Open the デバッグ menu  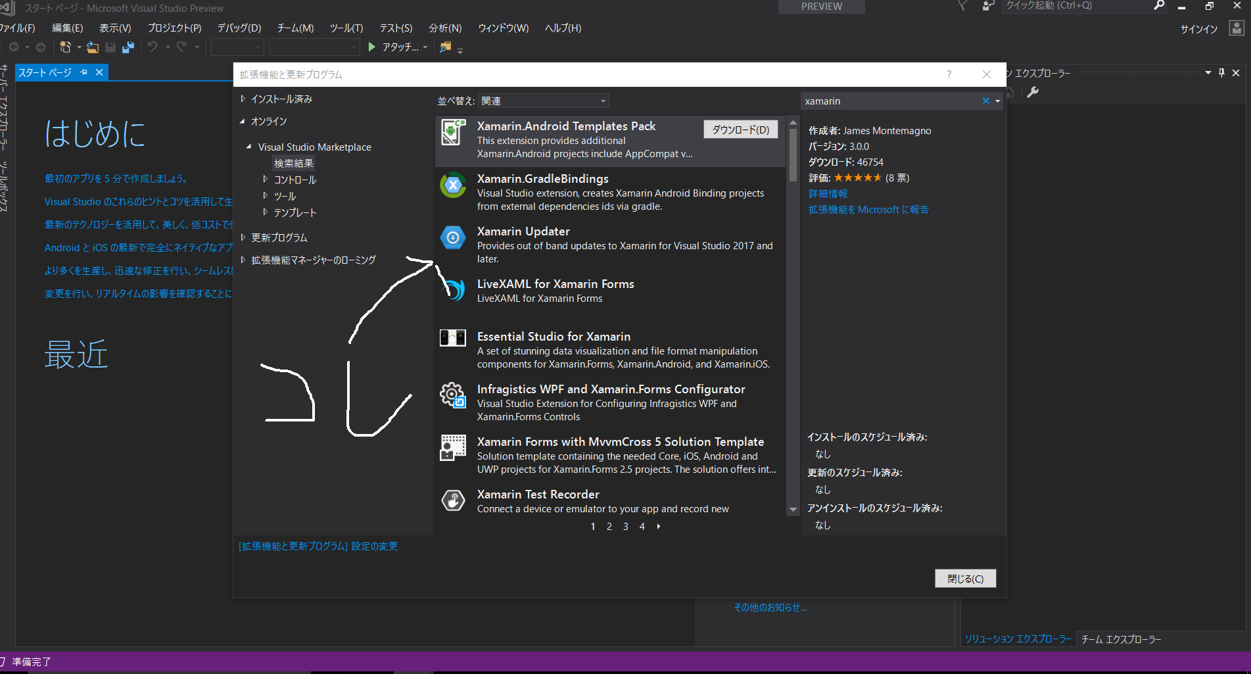coord(238,28)
